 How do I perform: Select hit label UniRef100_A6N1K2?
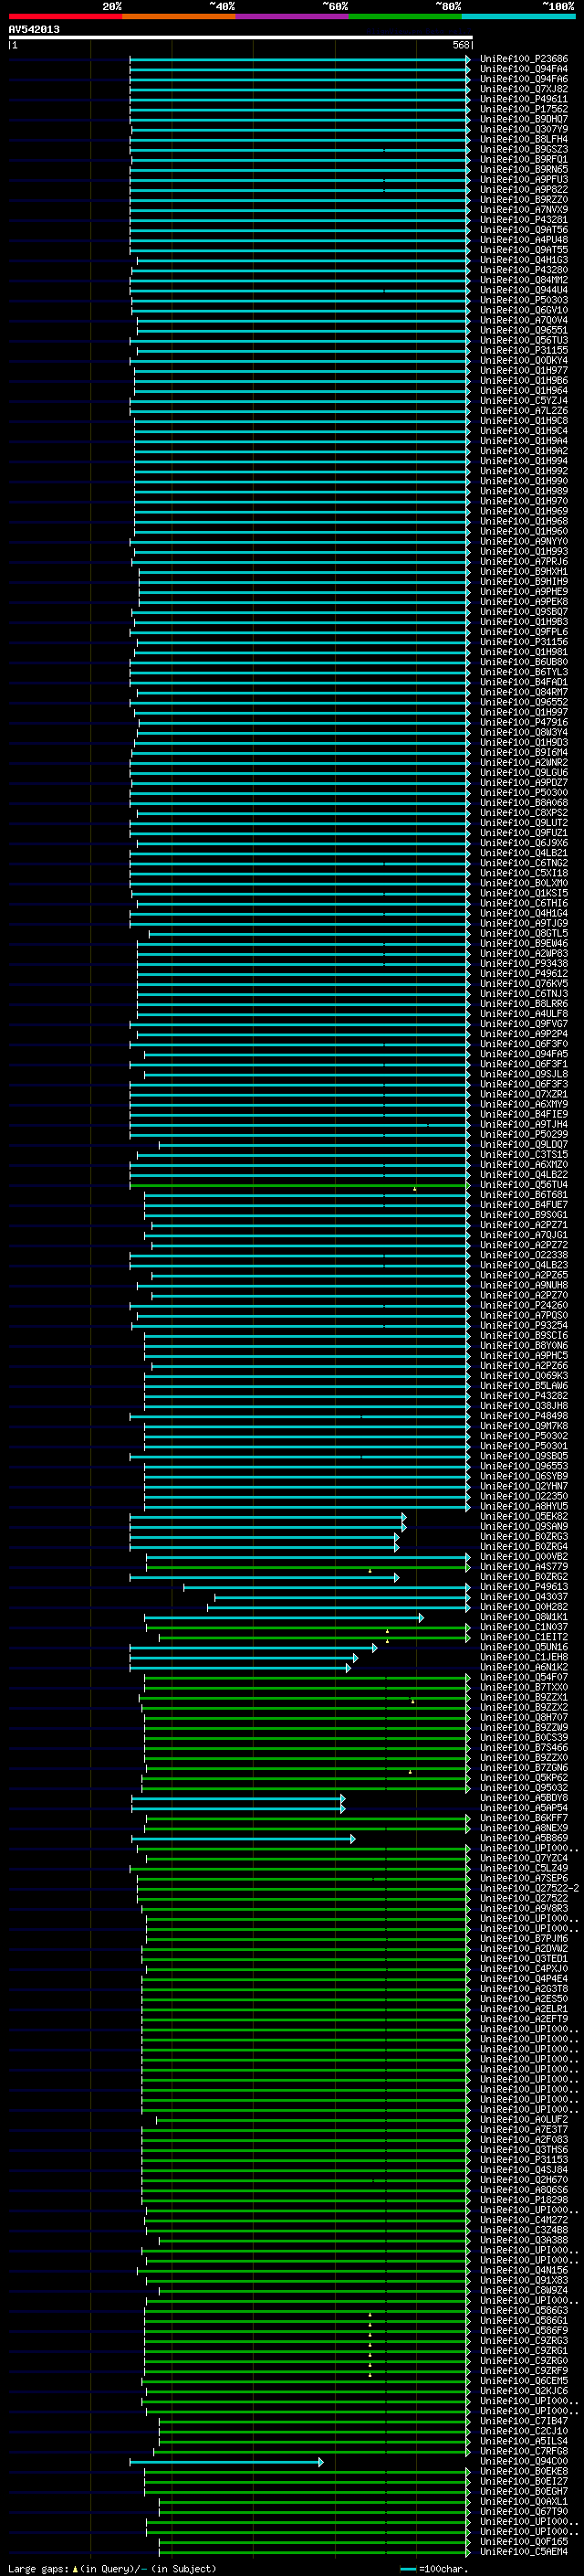click(524, 1667)
